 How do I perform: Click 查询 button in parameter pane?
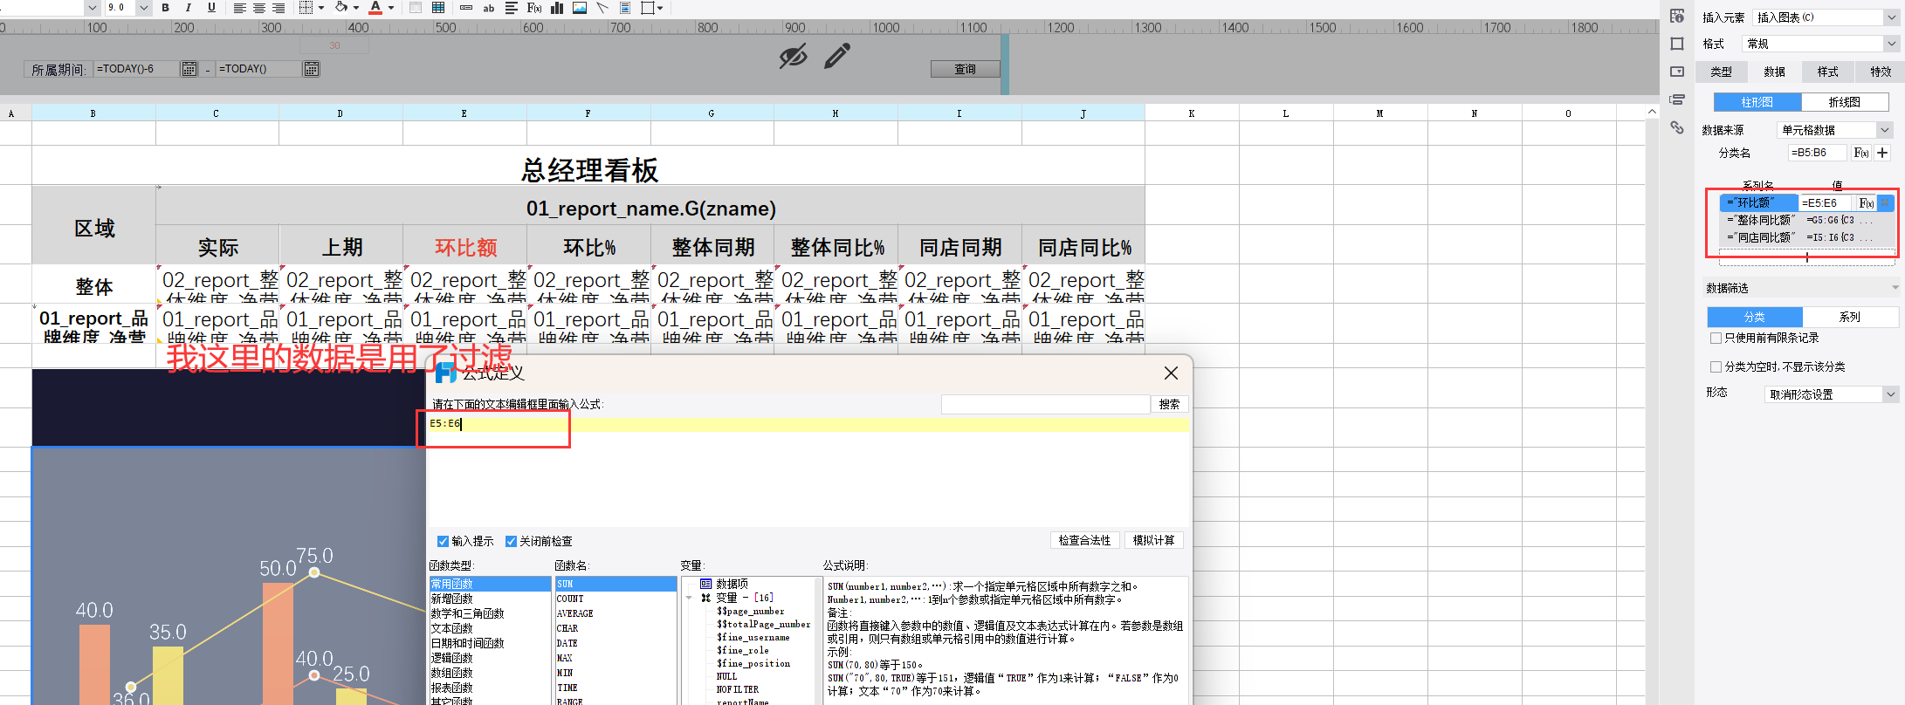coord(966,69)
